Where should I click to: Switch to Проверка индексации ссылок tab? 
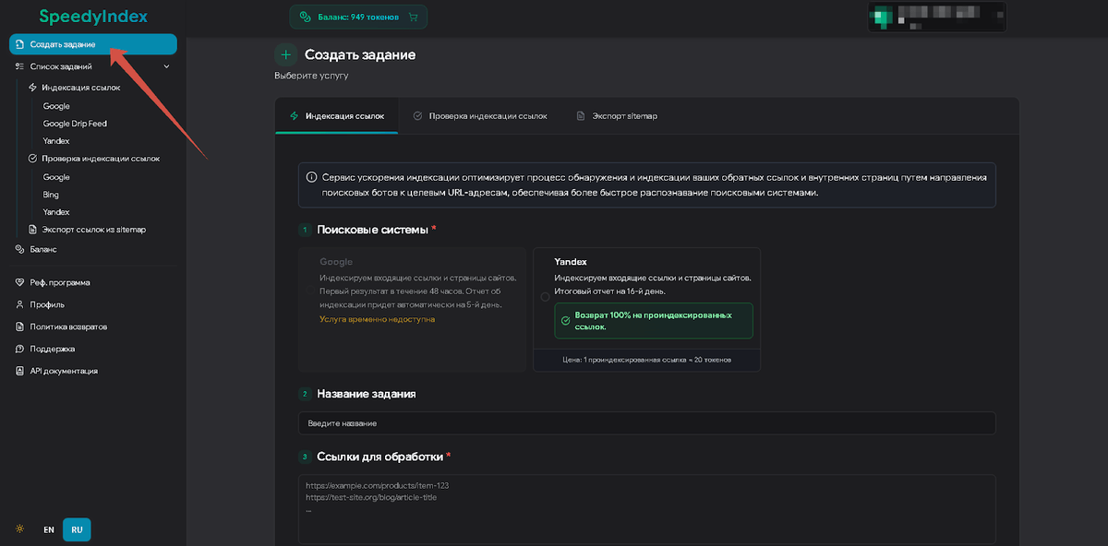(488, 116)
